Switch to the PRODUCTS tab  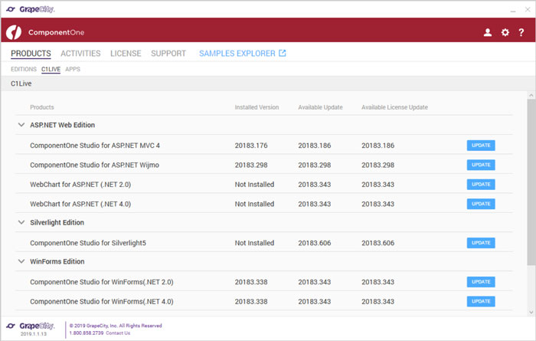pos(31,54)
